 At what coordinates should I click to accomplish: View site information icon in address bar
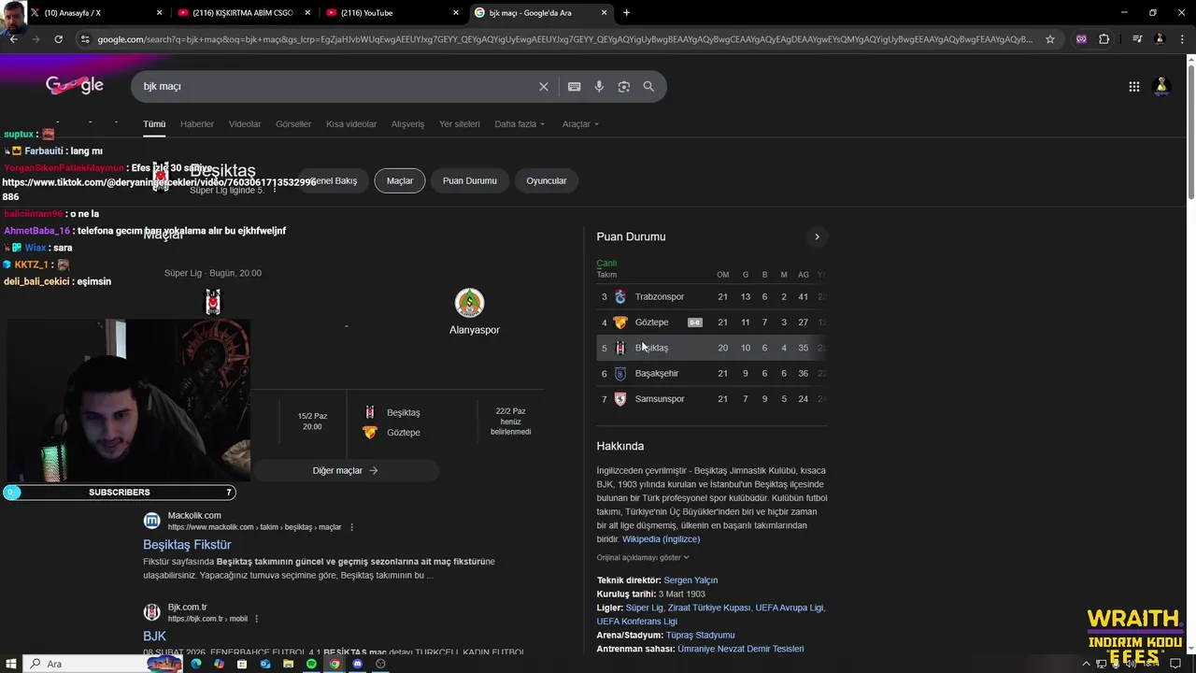[85, 39]
